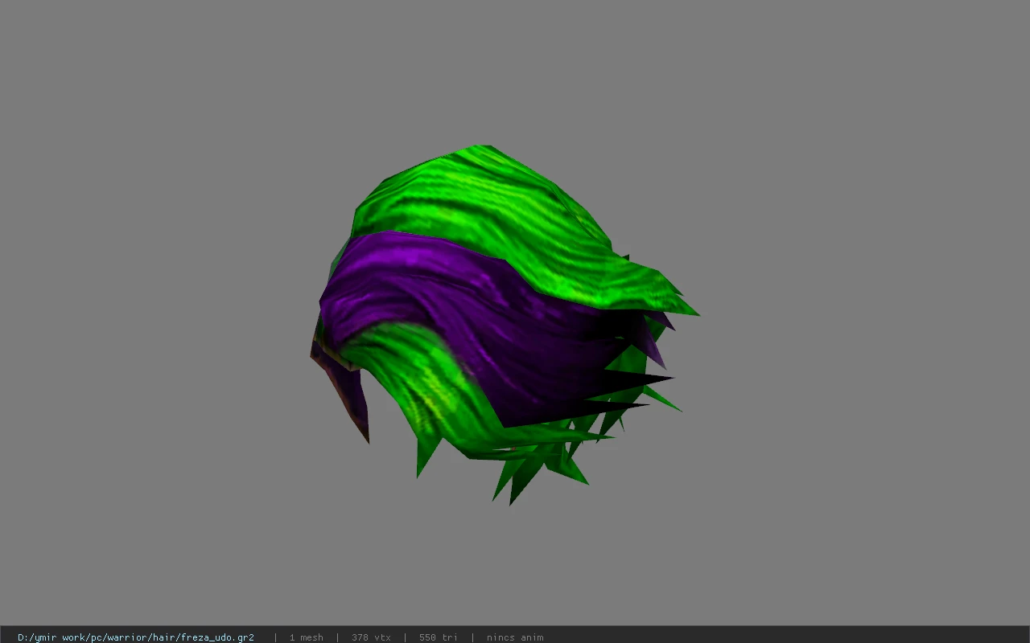Image resolution: width=1030 pixels, height=643 pixels.
Task: Click the 'nincs anim' status entry
Action: [515, 637]
